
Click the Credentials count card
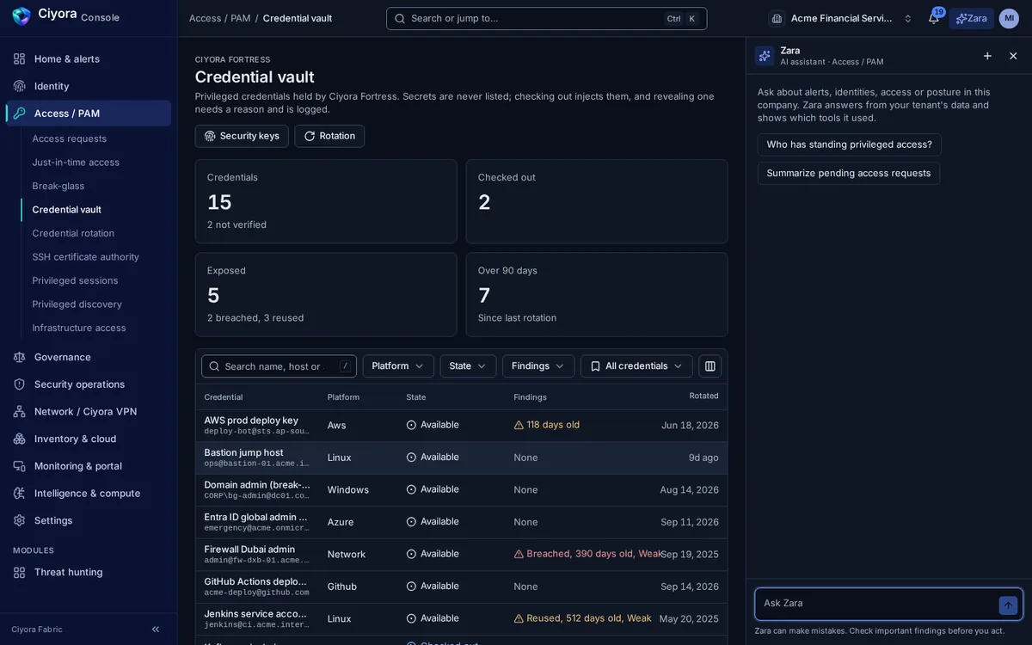pyautogui.click(x=326, y=201)
